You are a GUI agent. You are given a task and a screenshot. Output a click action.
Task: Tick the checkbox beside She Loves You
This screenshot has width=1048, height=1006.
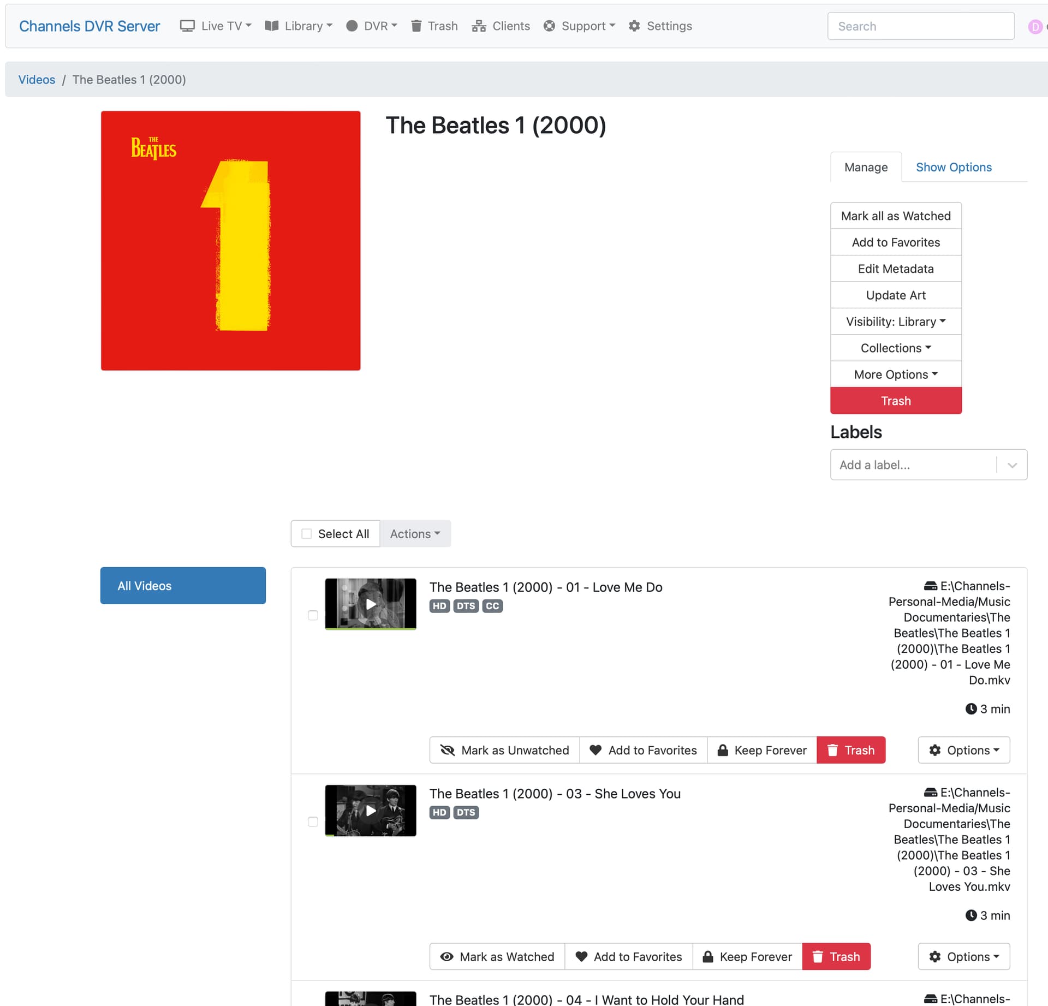click(x=313, y=822)
